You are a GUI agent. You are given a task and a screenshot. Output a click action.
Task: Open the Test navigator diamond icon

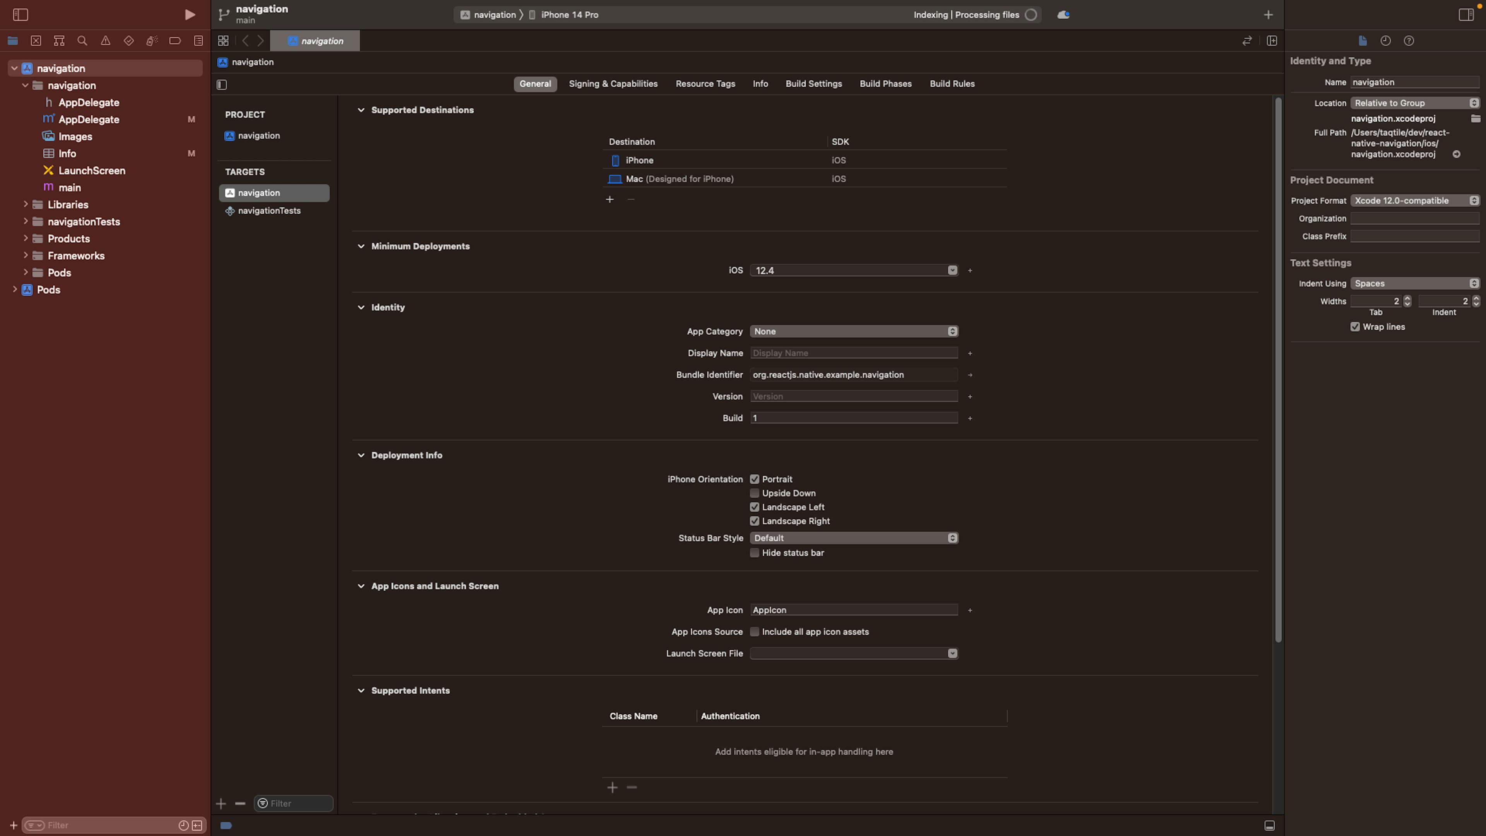coord(128,40)
